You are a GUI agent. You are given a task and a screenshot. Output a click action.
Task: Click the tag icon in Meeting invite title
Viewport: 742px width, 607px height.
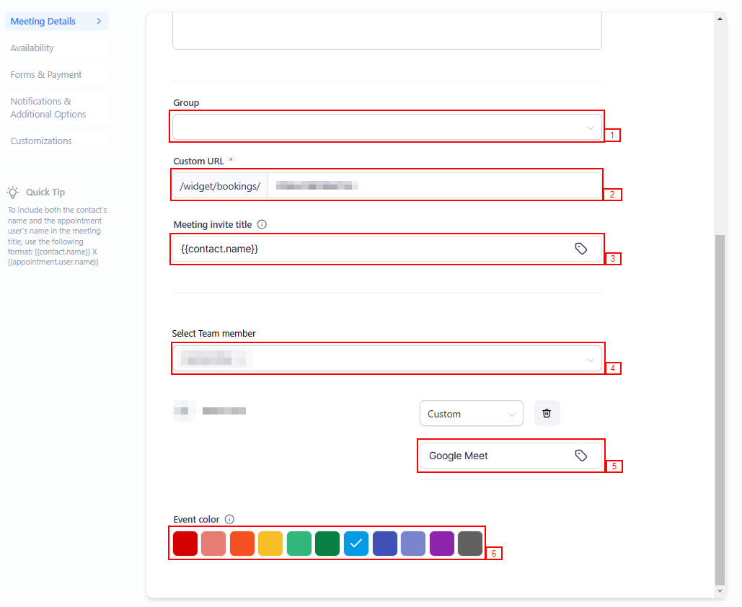580,249
